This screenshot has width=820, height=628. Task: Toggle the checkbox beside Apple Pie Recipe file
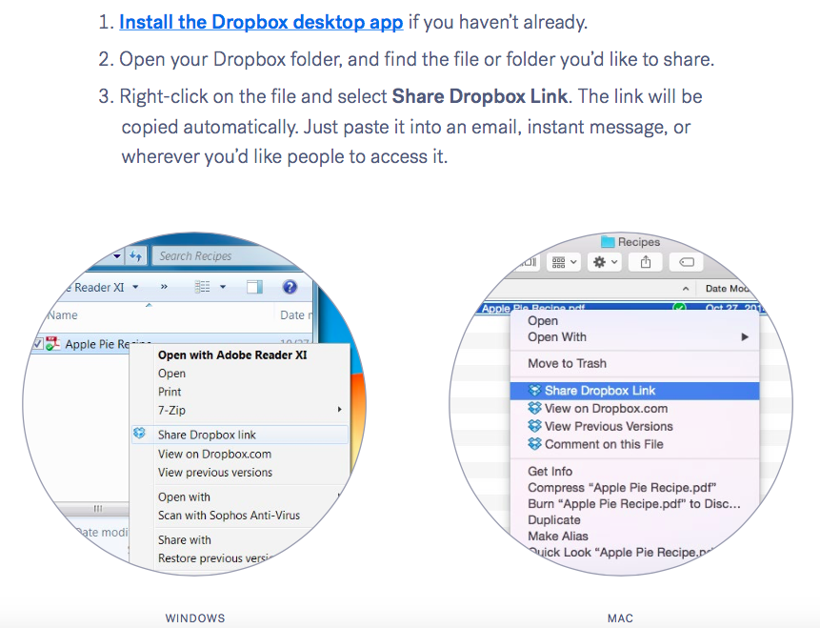(38, 344)
